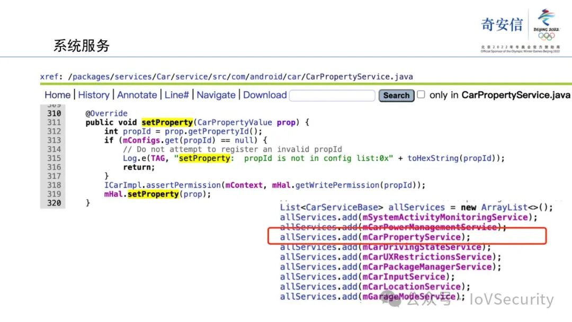572x322 pixels.
Task: Click mCarLocationService identifier
Action: pos(412,287)
